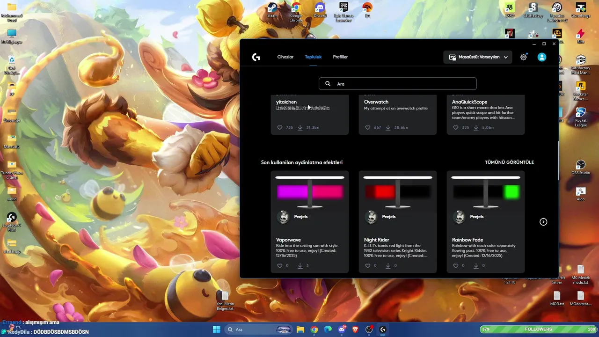Viewport: 599px width, 337px height.
Task: Open Brave browser from the taskbar
Action: click(355, 330)
